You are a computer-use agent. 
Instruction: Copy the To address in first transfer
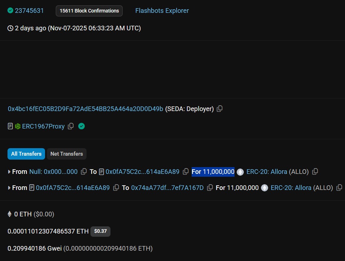(186, 172)
